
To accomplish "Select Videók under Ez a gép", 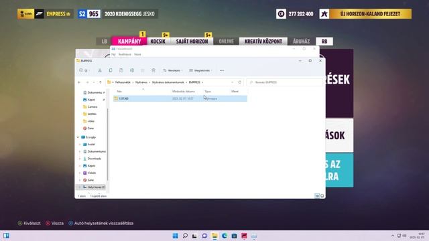I will pos(89,173).
